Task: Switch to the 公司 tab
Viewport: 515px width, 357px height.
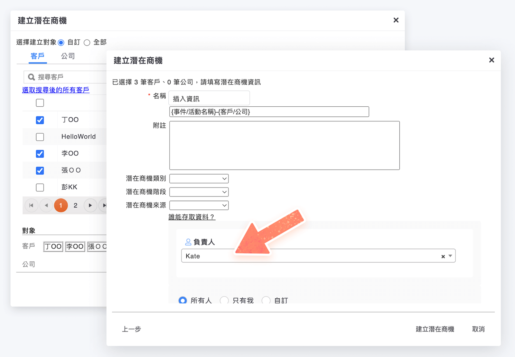Action: (68, 56)
